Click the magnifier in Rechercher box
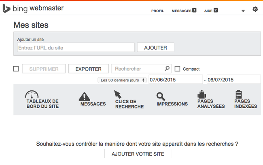The width and height of the screenshot is (263, 165). pyautogui.click(x=167, y=68)
